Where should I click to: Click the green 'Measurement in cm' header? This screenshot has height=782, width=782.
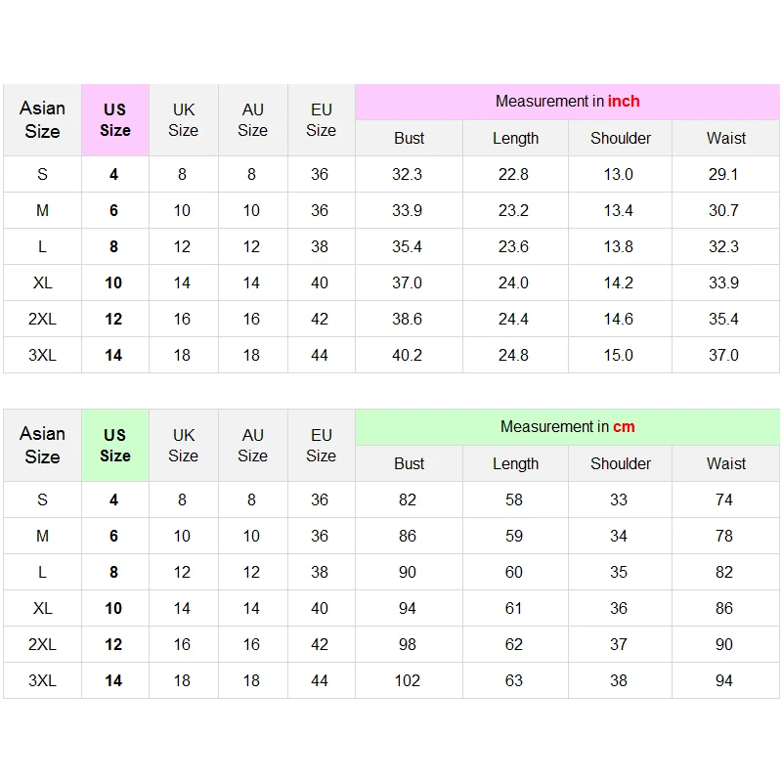(567, 427)
